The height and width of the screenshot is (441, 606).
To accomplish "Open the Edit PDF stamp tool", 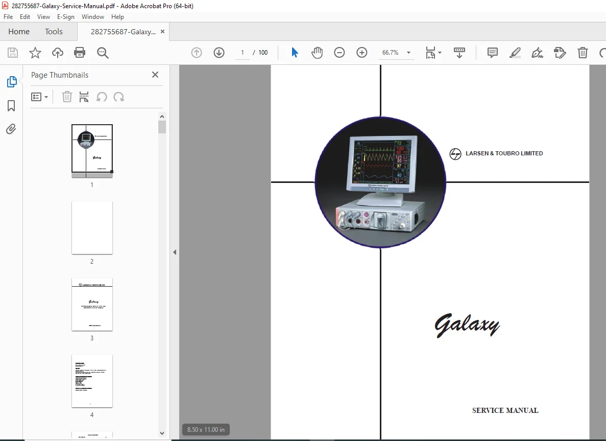I will [560, 53].
